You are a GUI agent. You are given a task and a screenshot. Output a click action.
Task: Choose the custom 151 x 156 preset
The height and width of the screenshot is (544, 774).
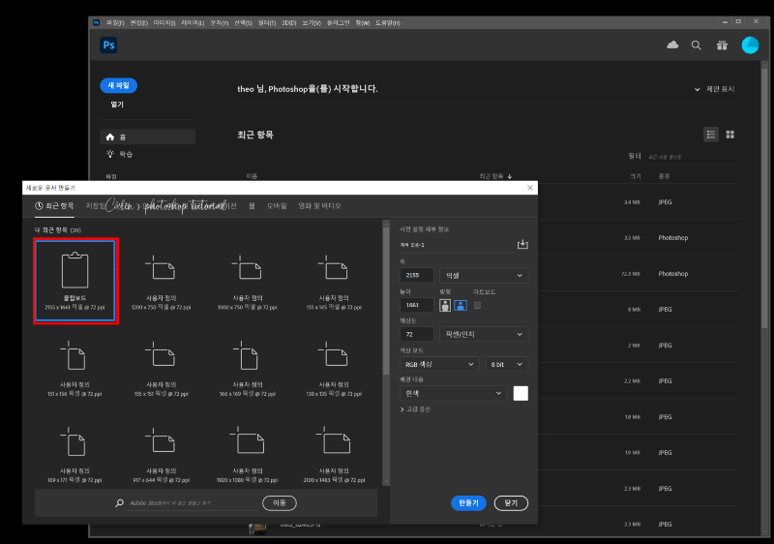(x=75, y=368)
